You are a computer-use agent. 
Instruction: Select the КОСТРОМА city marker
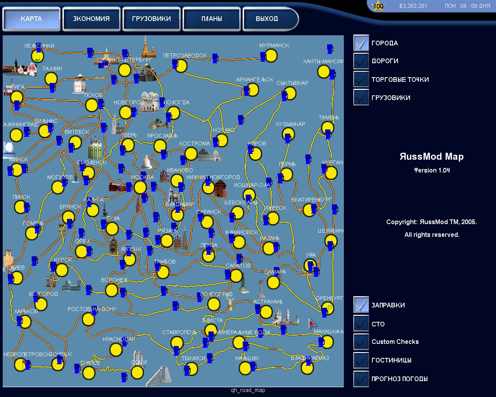pos(191,154)
